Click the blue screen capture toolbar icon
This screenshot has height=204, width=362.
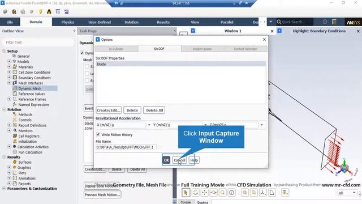pos(67,11)
